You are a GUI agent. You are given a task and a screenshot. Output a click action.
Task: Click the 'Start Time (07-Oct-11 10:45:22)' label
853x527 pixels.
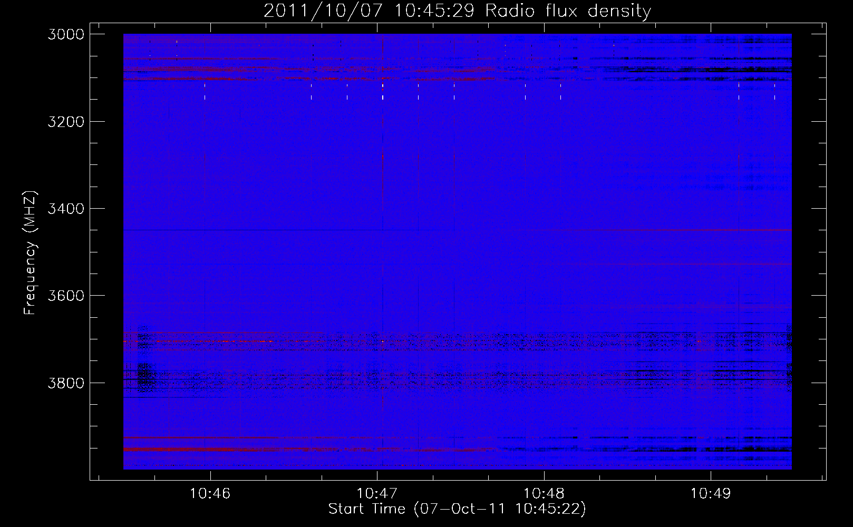tap(457, 509)
